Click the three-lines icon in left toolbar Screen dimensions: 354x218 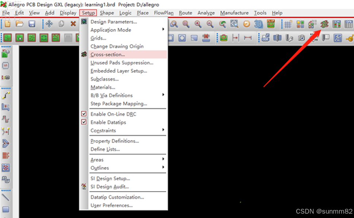[5, 156]
